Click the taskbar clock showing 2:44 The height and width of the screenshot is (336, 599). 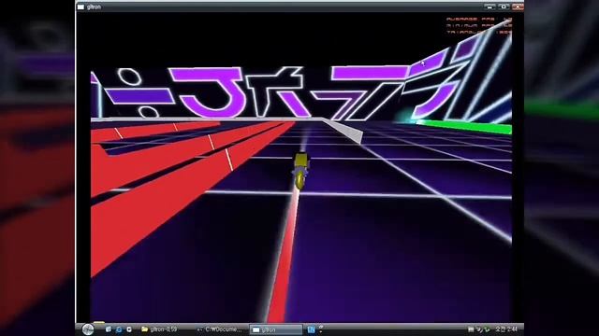click(506, 329)
